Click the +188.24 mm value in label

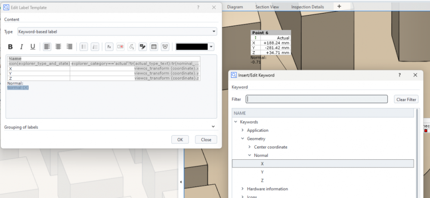click(276, 43)
